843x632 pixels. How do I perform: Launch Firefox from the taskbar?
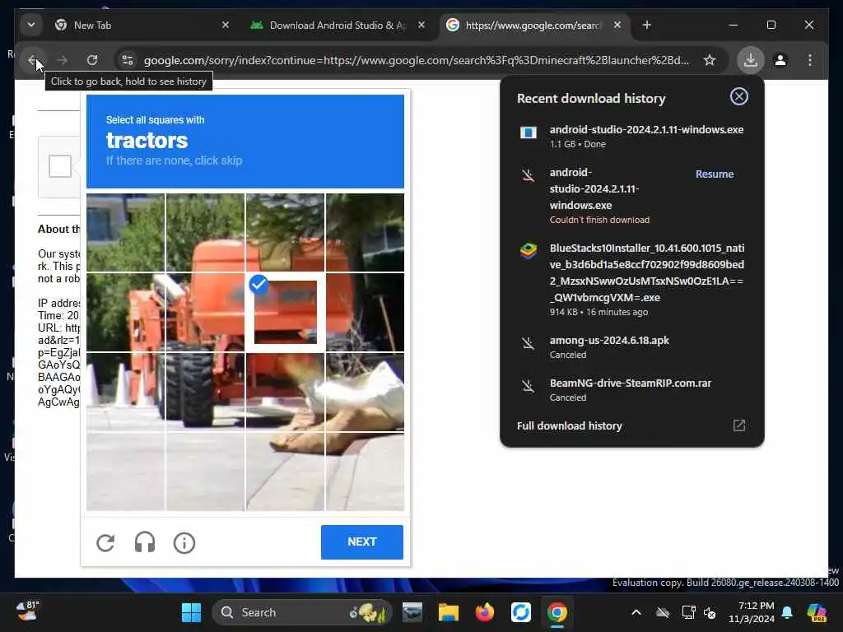pos(484,612)
